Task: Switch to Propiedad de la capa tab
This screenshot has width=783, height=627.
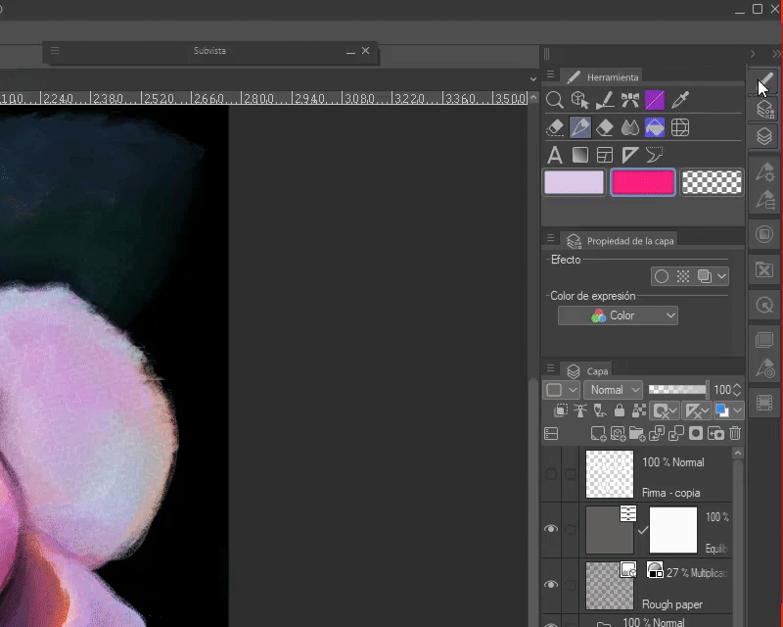Action: tap(621, 241)
